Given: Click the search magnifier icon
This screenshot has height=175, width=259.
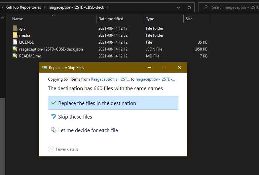Looking at the screenshot, I should 206,7.
